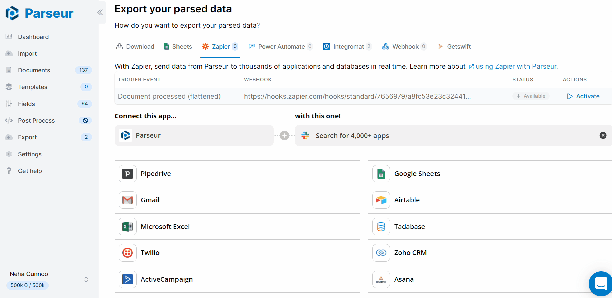Click the Available status badge
The height and width of the screenshot is (298, 612).
531,96
